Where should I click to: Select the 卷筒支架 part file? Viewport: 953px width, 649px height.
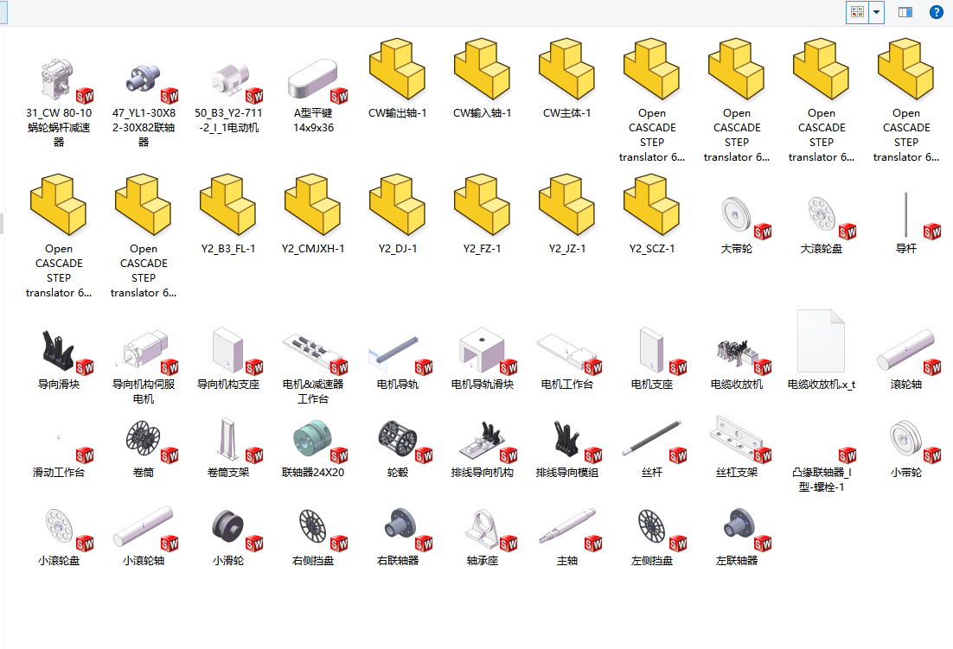228,440
